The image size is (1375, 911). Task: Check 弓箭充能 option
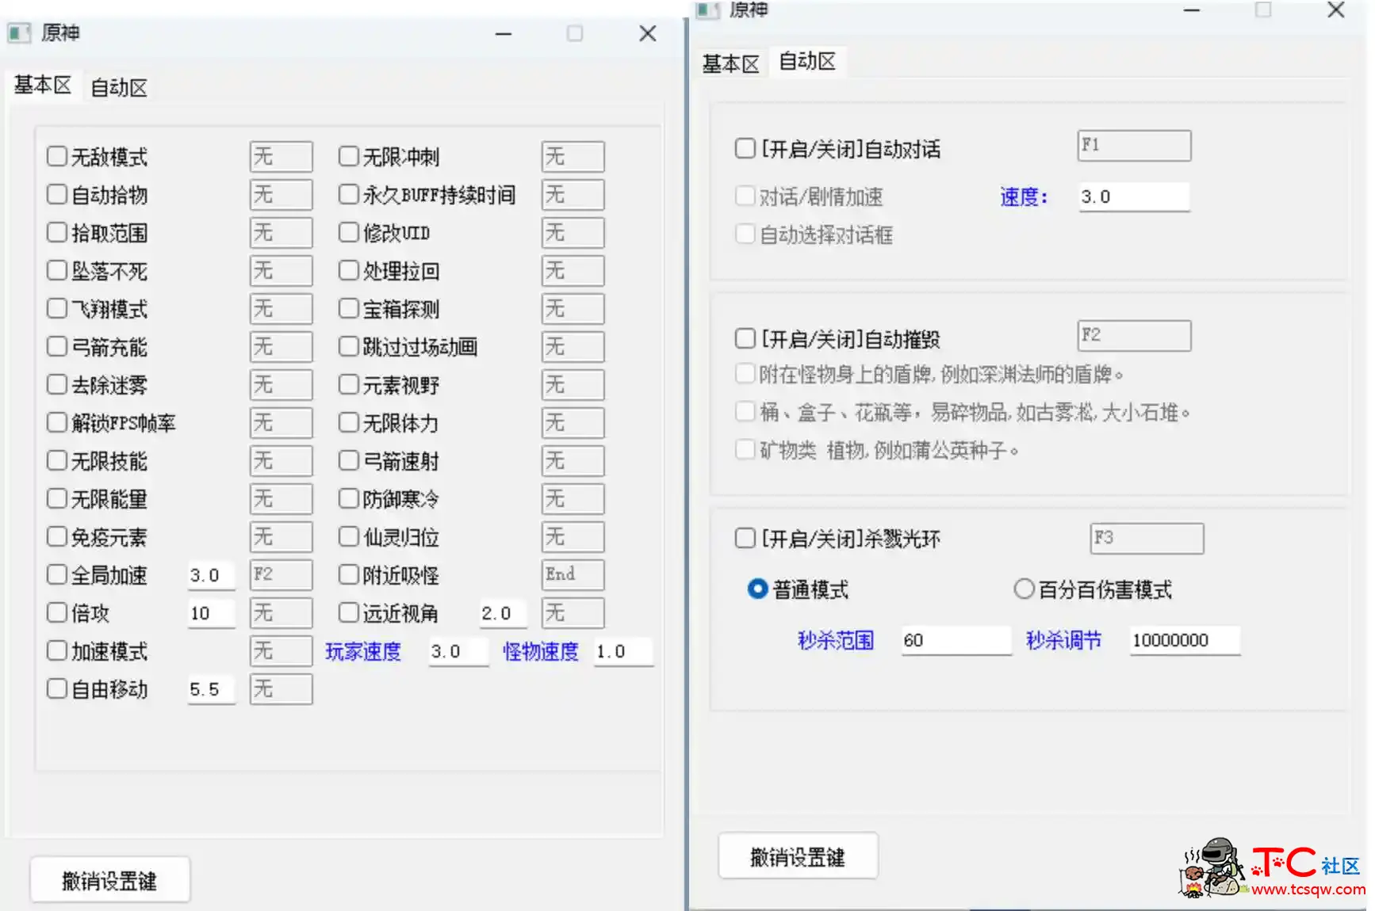57,346
